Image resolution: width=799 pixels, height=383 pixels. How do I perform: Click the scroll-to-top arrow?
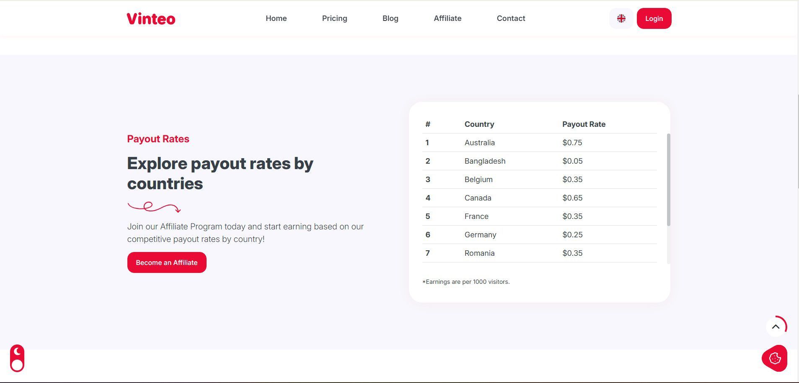click(x=776, y=327)
